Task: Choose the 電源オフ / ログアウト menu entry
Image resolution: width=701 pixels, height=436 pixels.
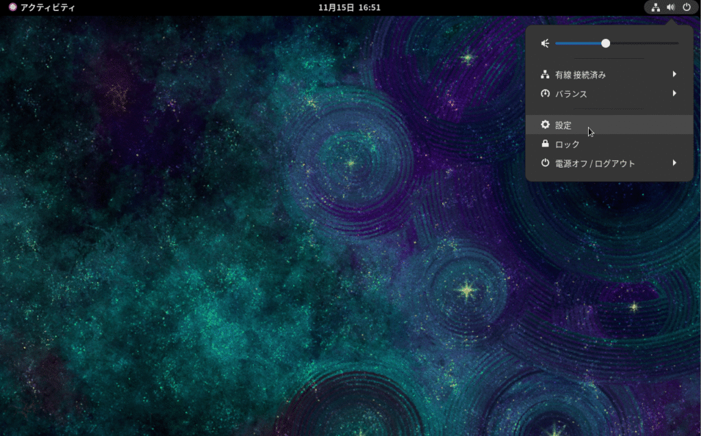Action: pyautogui.click(x=595, y=164)
